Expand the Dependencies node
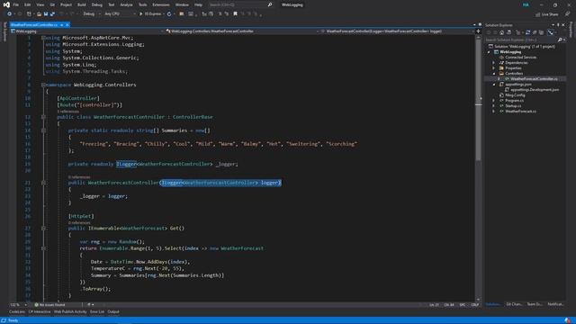The height and width of the screenshot is (324, 576). 494,63
